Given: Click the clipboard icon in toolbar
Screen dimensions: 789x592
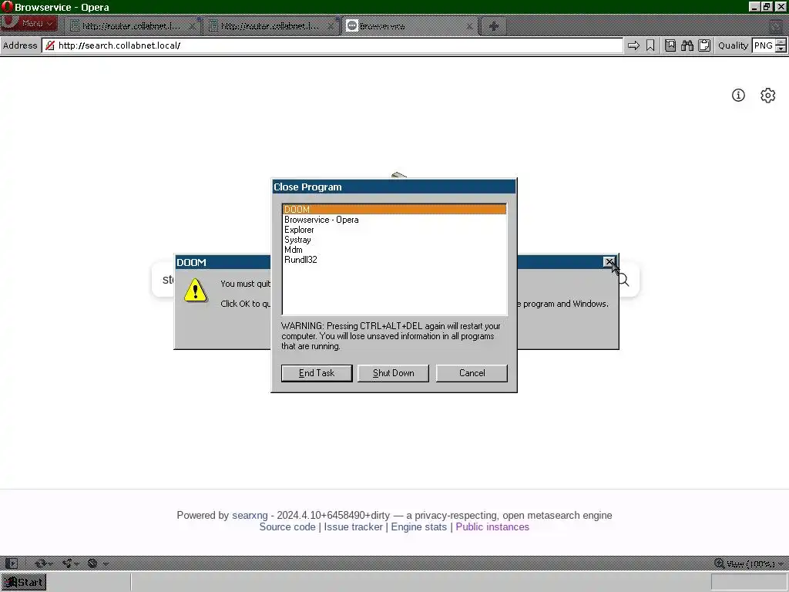Looking at the screenshot, I should [704, 45].
